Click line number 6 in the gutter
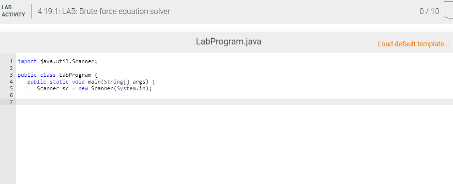The image size is (453, 184). (11, 95)
